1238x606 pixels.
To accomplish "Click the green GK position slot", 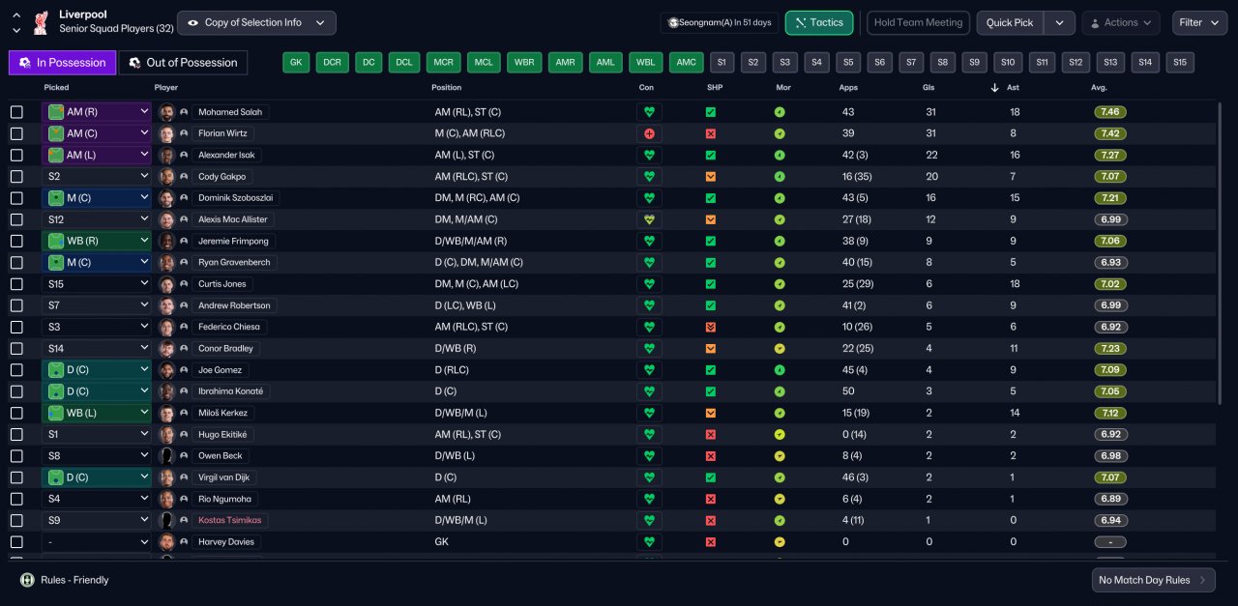I will (296, 63).
